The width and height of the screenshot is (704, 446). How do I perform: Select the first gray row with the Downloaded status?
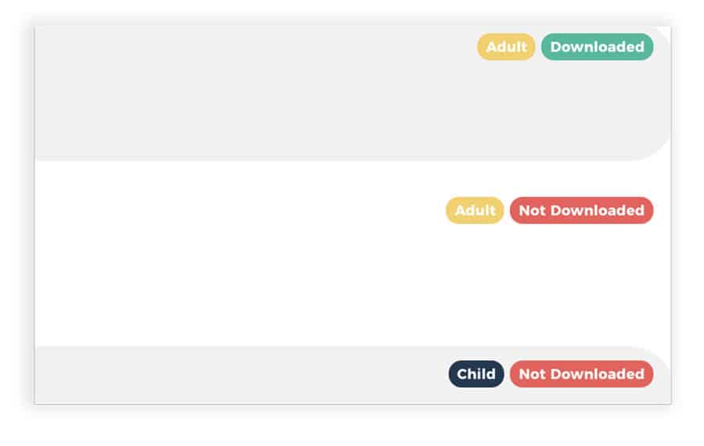[353, 93]
